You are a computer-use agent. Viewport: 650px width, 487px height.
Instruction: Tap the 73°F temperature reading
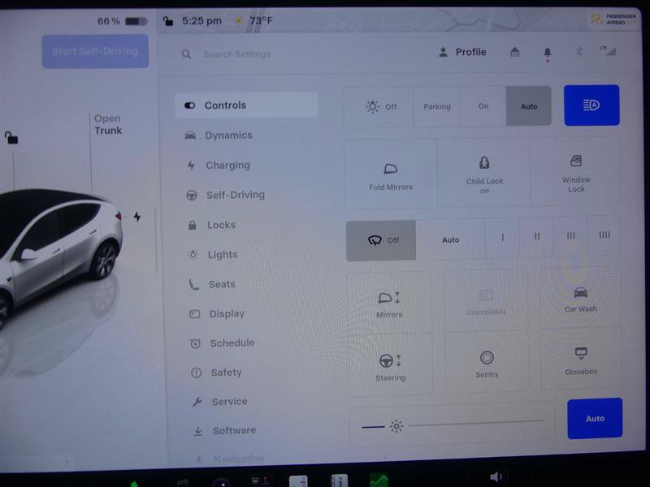coord(261,20)
